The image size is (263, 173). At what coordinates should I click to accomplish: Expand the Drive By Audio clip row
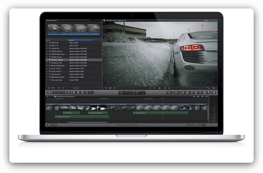(x=47, y=80)
